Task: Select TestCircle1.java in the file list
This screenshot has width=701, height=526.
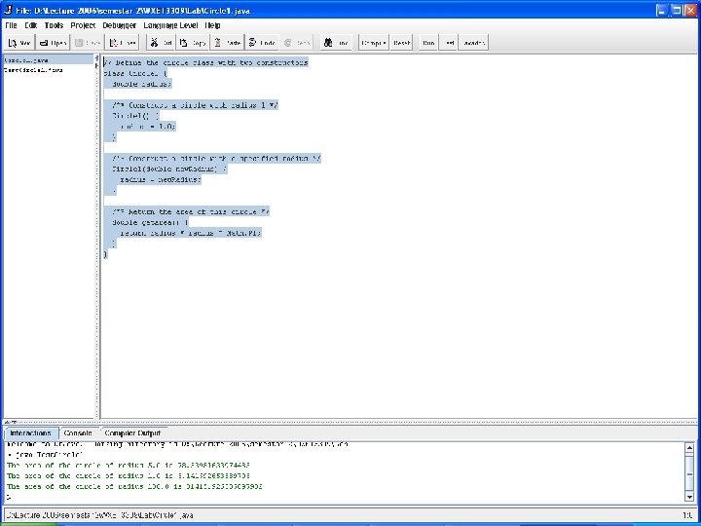Action: click(x=49, y=70)
